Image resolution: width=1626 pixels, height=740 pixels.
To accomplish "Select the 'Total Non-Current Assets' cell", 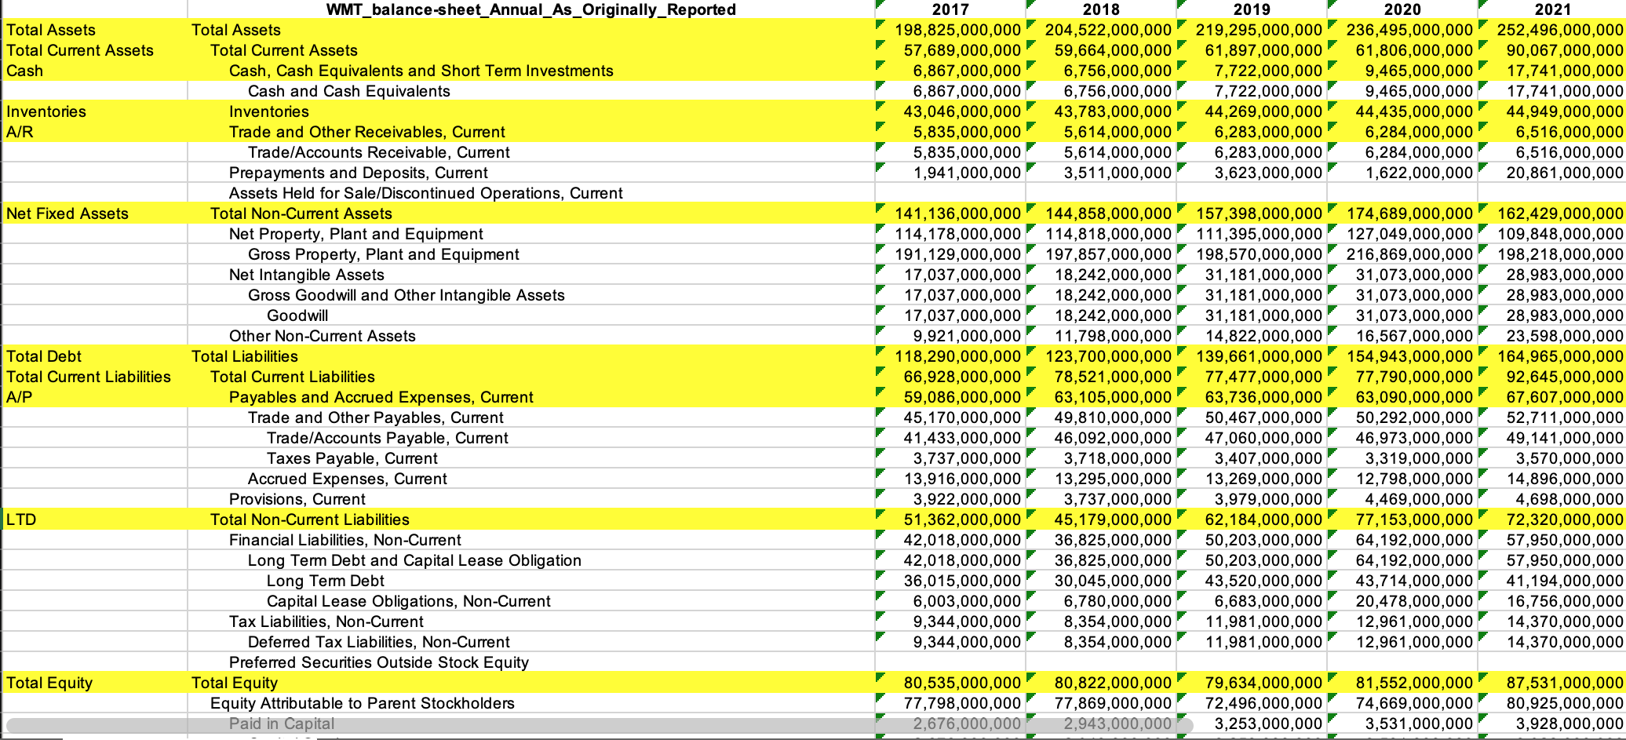I will pyautogui.click(x=530, y=213).
